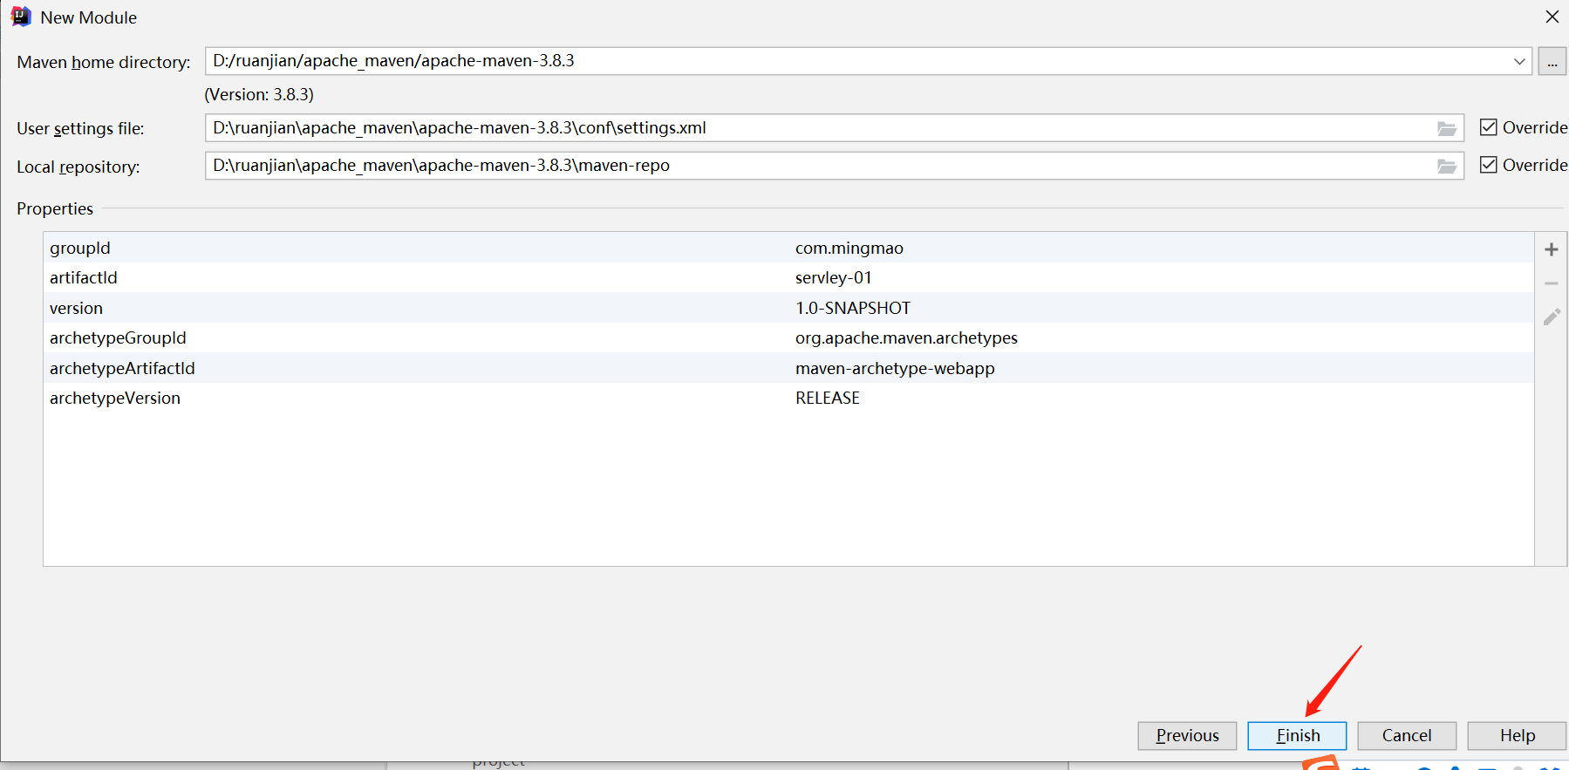Click the remove property minus icon

pyautogui.click(x=1551, y=283)
